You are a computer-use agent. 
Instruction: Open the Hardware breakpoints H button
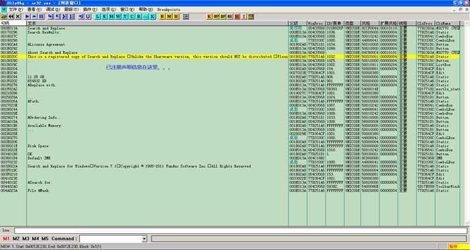coord(176,17)
